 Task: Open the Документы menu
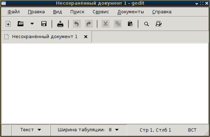131,12
